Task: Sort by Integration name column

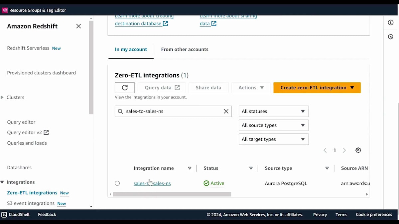Action: tap(190, 168)
